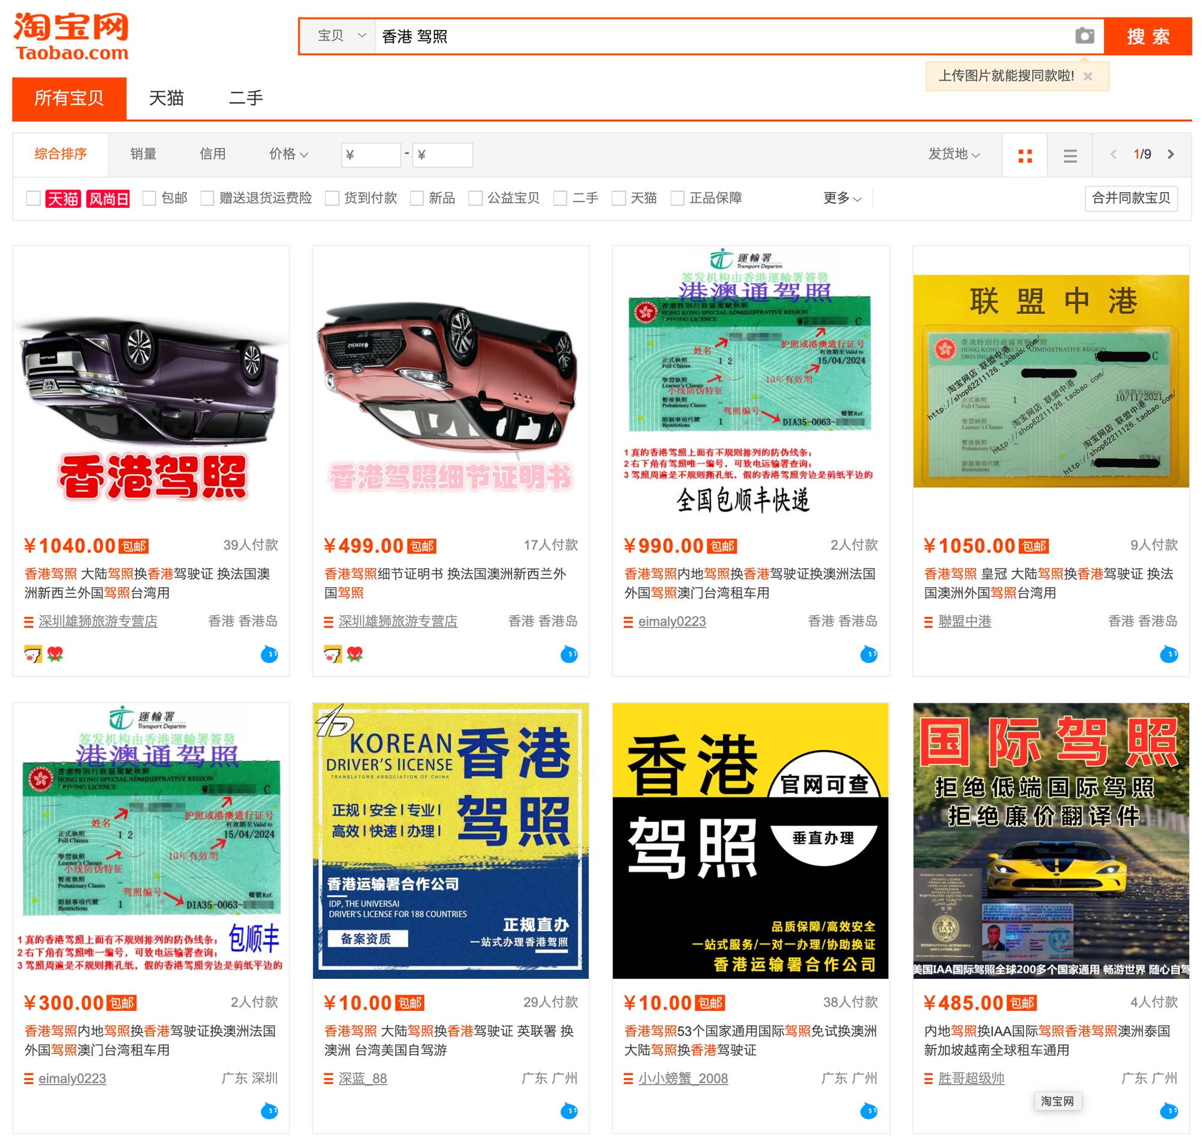Close the upload image tooltip
1202x1146 pixels.
pos(1088,76)
